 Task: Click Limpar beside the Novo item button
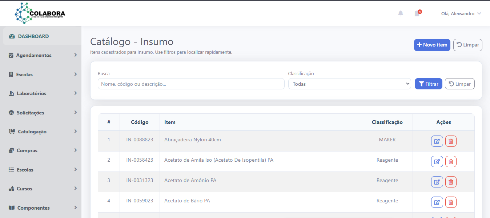(468, 45)
